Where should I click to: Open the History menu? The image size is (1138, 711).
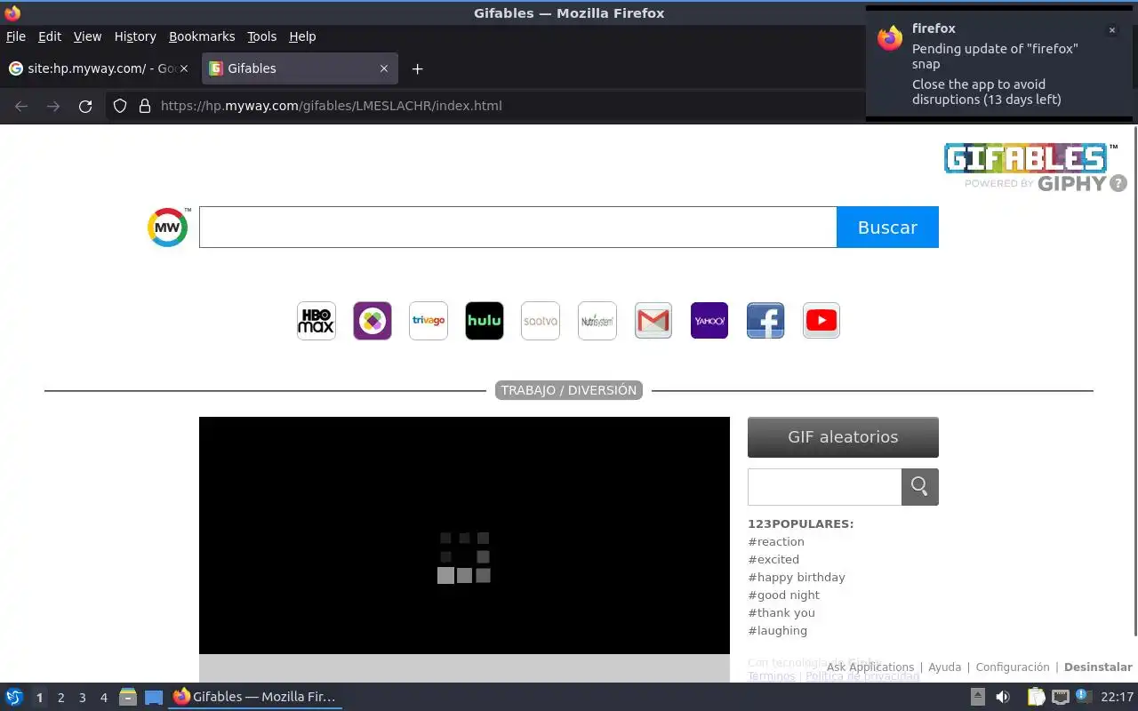(x=135, y=36)
